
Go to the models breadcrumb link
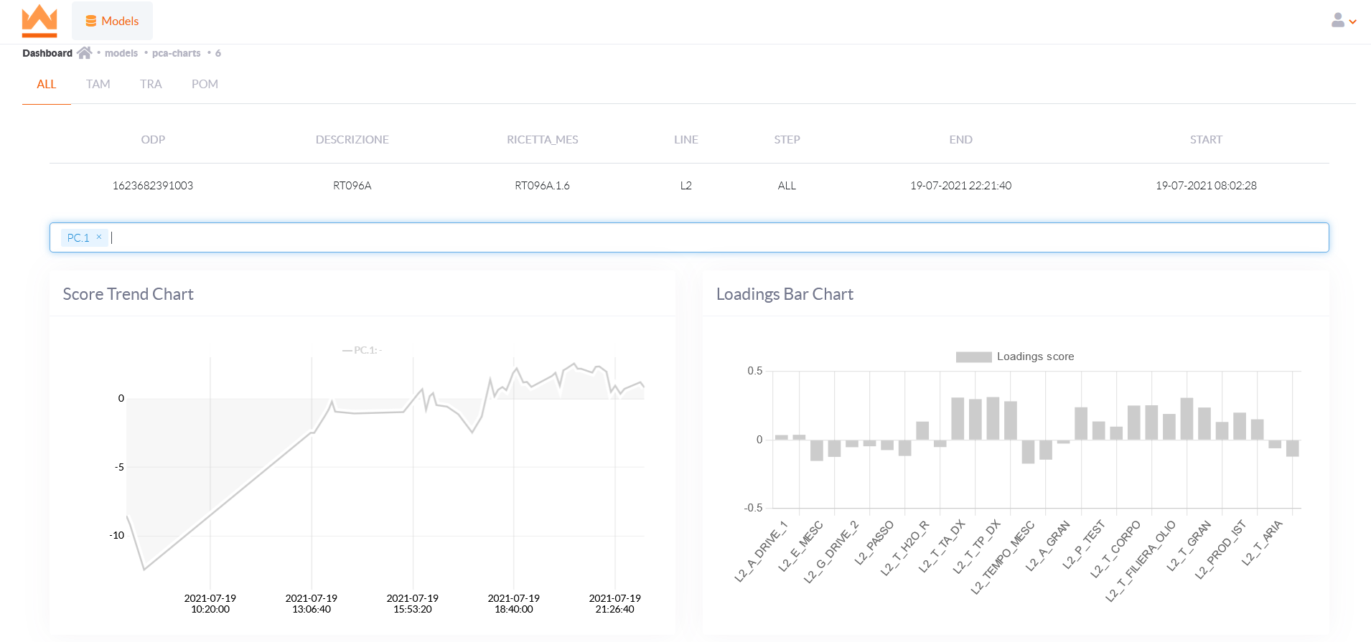pos(121,53)
